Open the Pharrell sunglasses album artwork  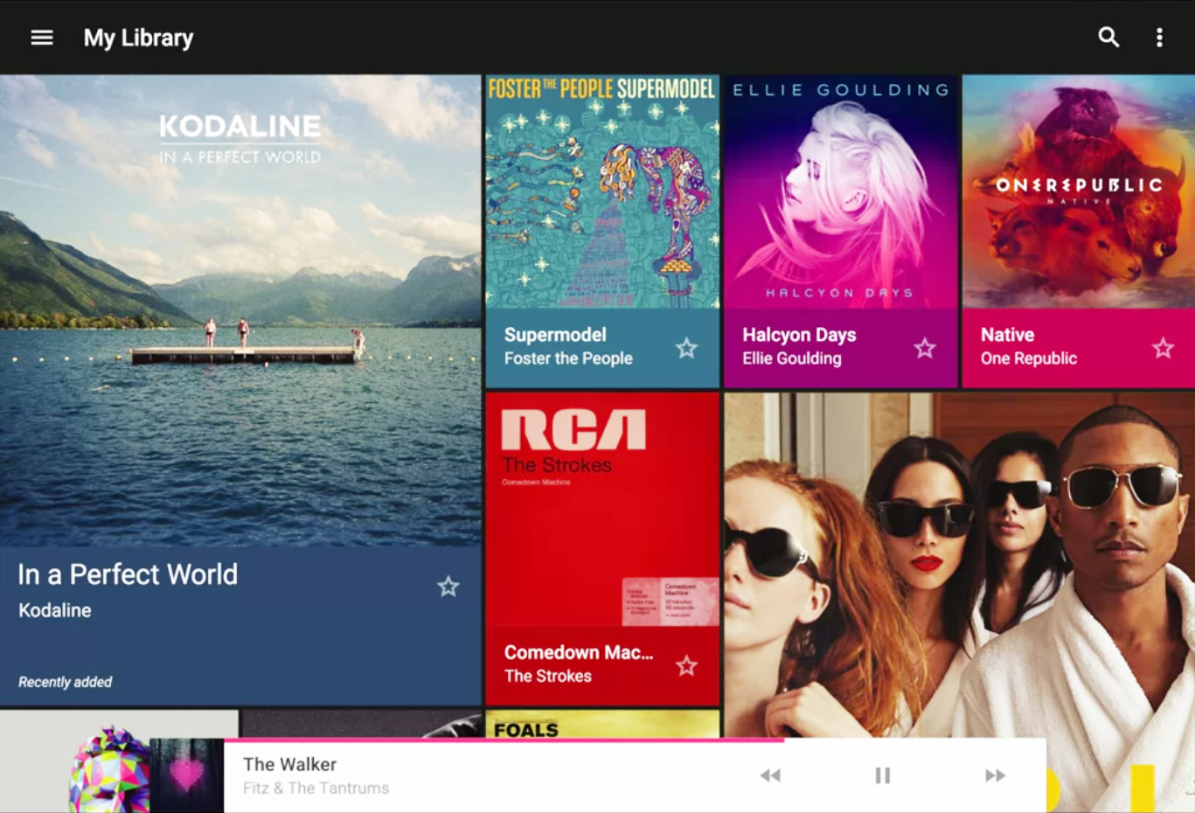(959, 565)
